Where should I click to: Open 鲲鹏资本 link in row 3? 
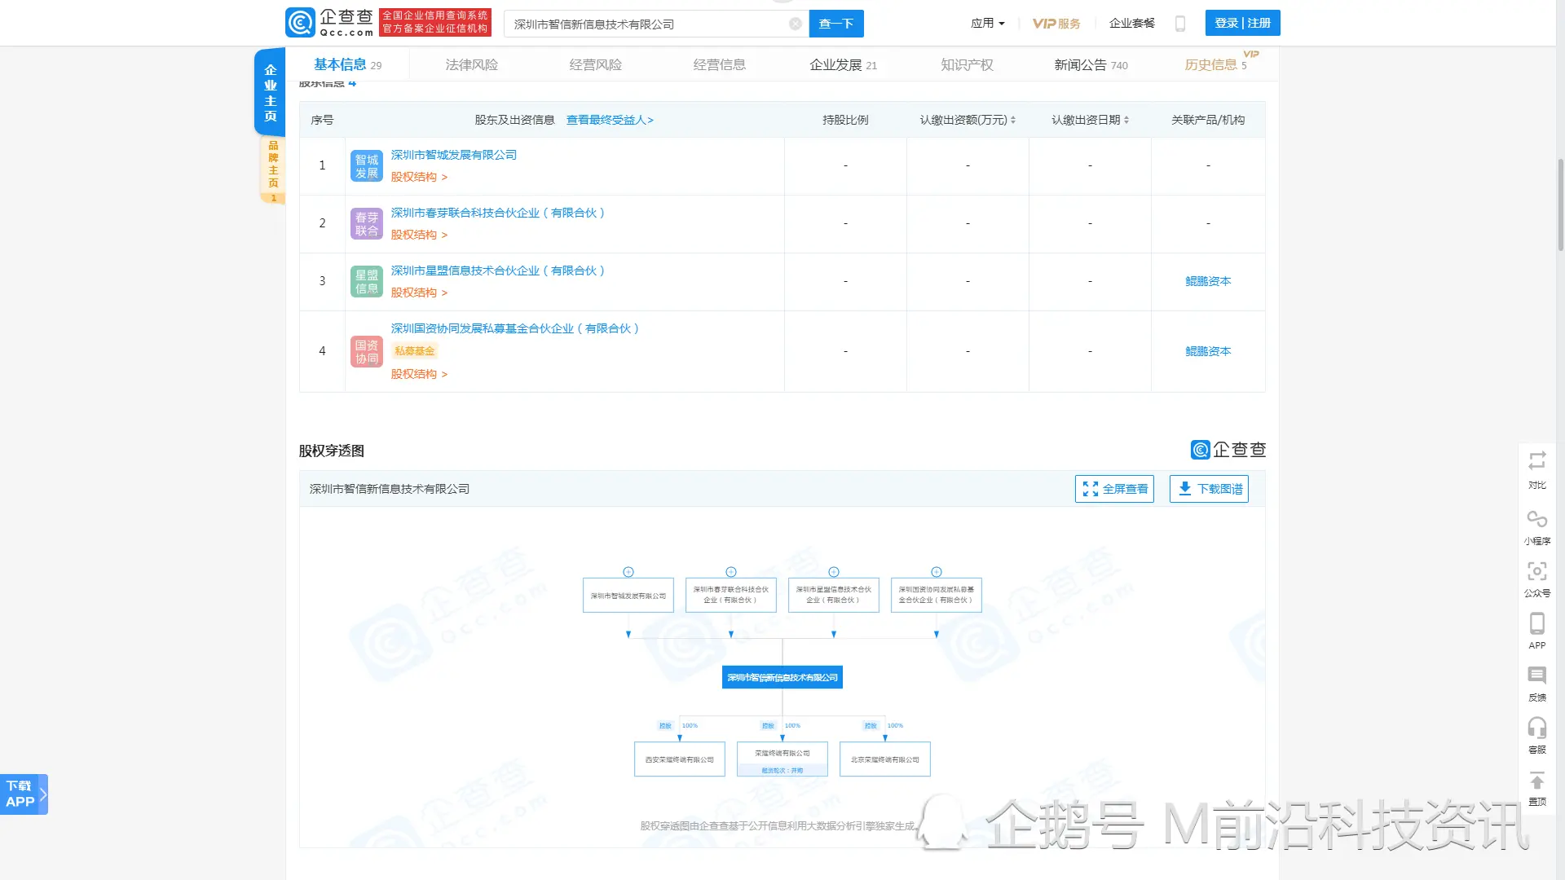1208,282
